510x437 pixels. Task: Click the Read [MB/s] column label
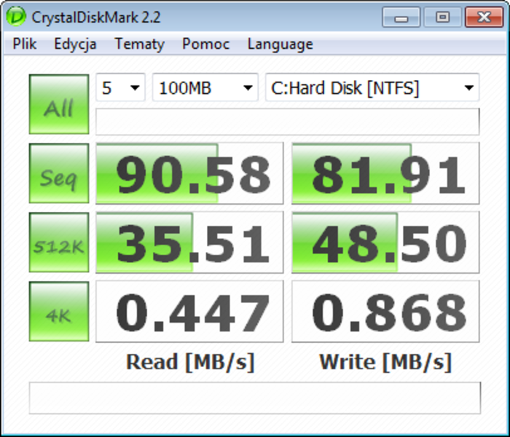tap(190, 362)
